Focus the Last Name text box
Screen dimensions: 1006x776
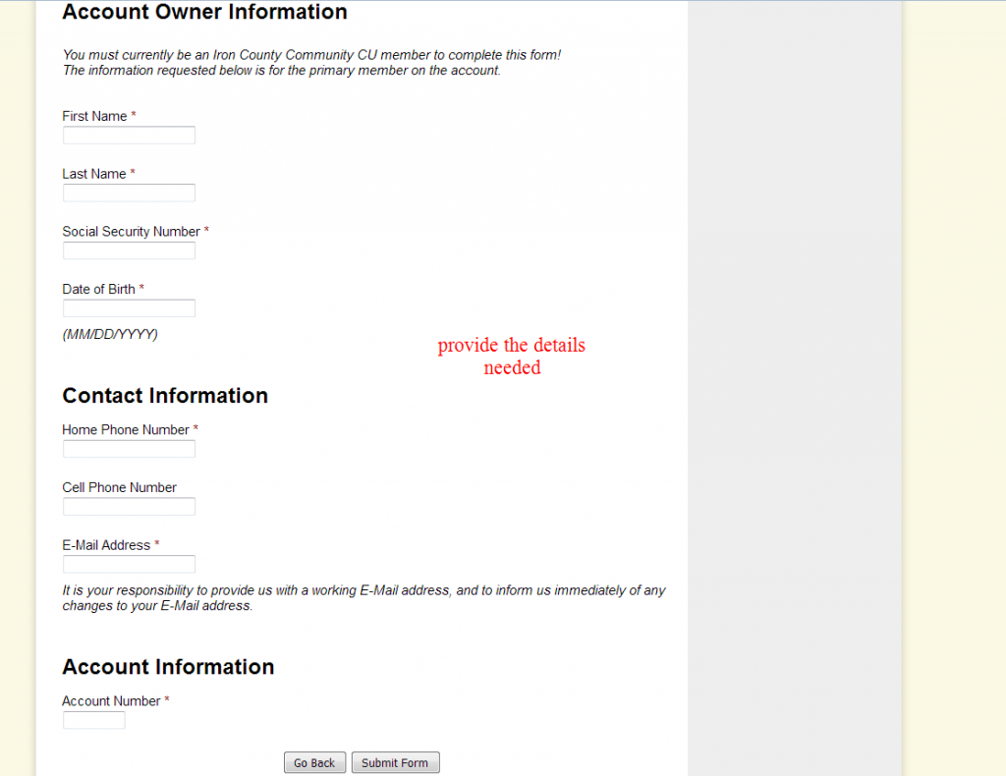(x=129, y=194)
